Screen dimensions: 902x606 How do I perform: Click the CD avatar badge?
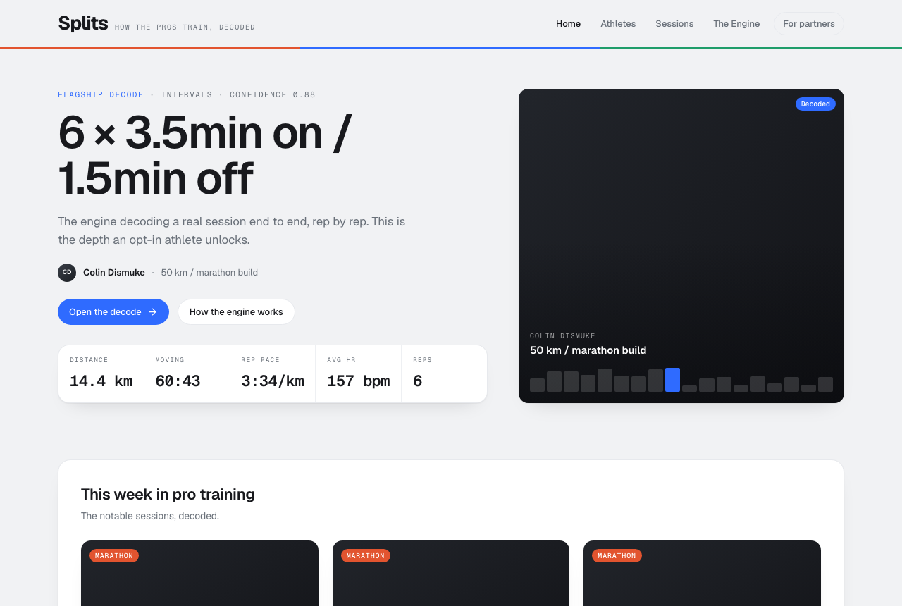point(67,273)
